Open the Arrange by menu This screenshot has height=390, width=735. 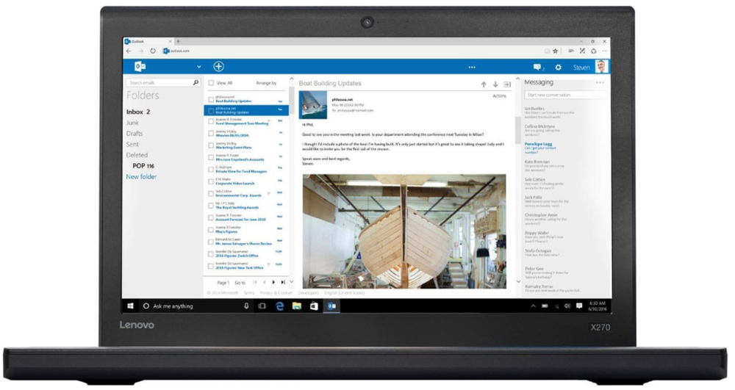click(266, 83)
